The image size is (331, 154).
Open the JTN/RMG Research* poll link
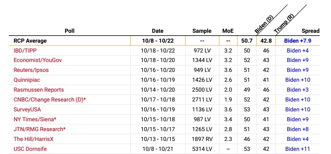point(39,129)
